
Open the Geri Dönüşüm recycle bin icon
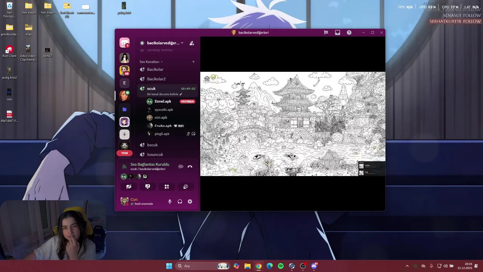point(9,10)
